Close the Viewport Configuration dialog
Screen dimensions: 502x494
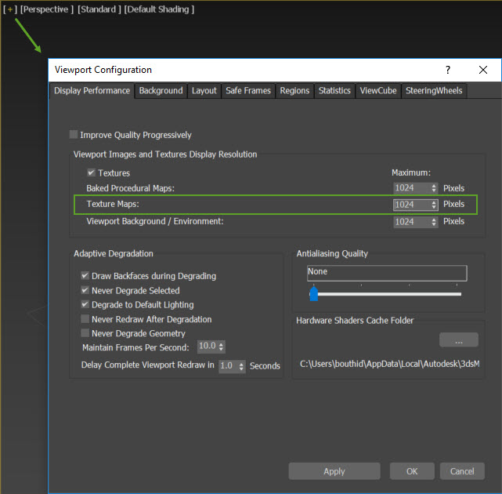[x=483, y=70]
